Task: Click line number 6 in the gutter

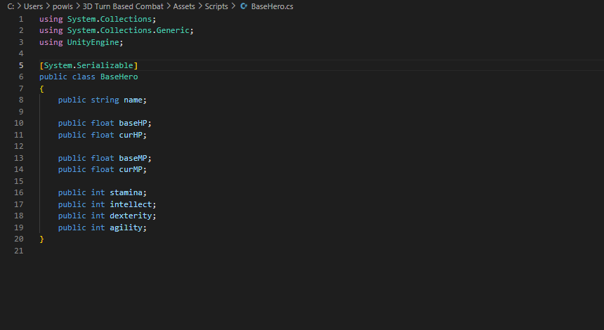Action: [x=21, y=77]
